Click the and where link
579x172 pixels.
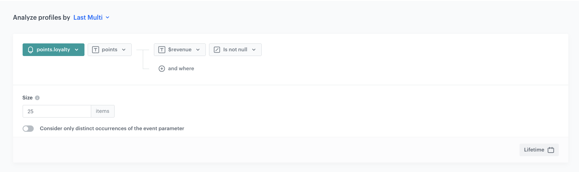(181, 69)
